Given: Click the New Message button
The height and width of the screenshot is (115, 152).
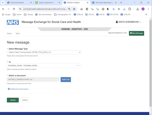Looking at the screenshot, I should point(137,33).
